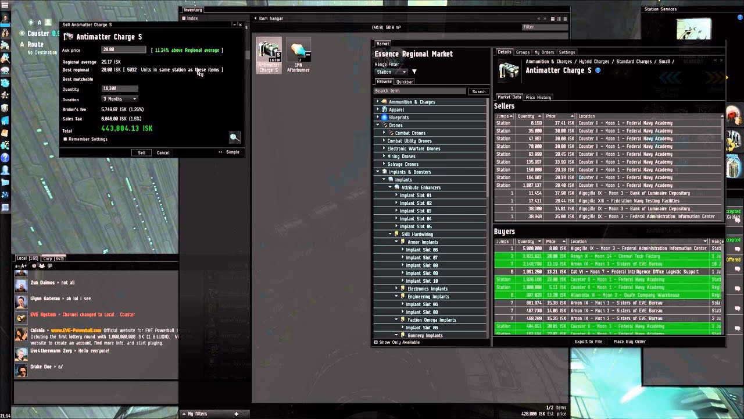
Task: Open Hybrid Charges in the breadcrumb
Action: pyautogui.click(x=593, y=61)
